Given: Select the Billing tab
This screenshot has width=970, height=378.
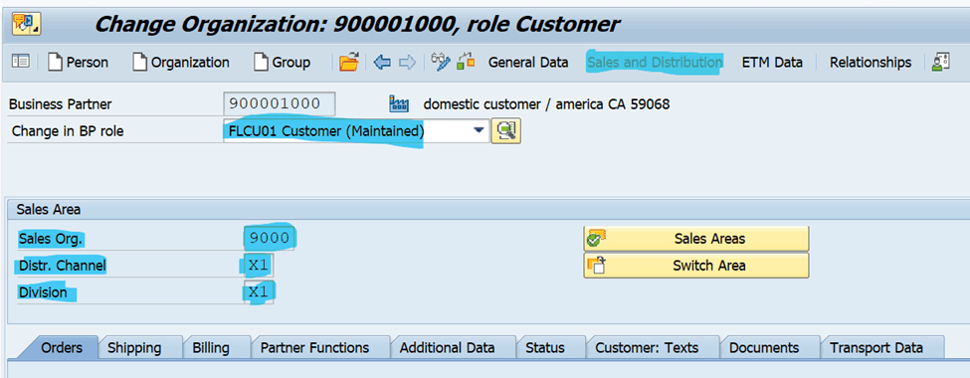Looking at the screenshot, I should 211,348.
